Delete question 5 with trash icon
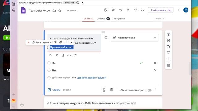This screenshot has height=111, width=198. (x=112, y=90)
